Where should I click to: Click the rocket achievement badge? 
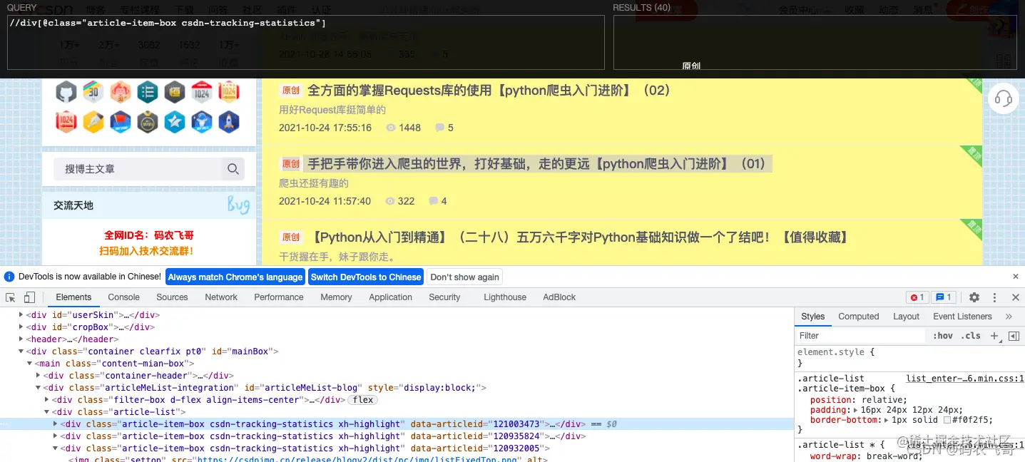(229, 122)
